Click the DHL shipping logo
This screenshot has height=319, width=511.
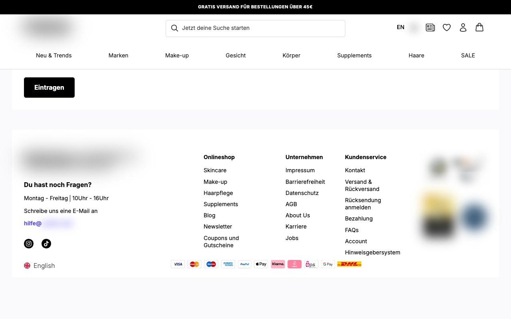(349, 264)
